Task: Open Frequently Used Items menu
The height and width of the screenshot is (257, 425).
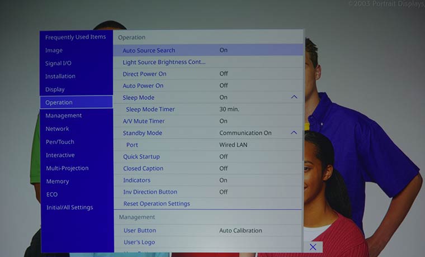Action: 75,37
